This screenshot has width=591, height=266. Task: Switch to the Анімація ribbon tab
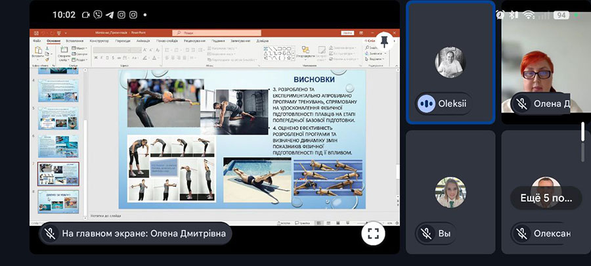[143, 41]
